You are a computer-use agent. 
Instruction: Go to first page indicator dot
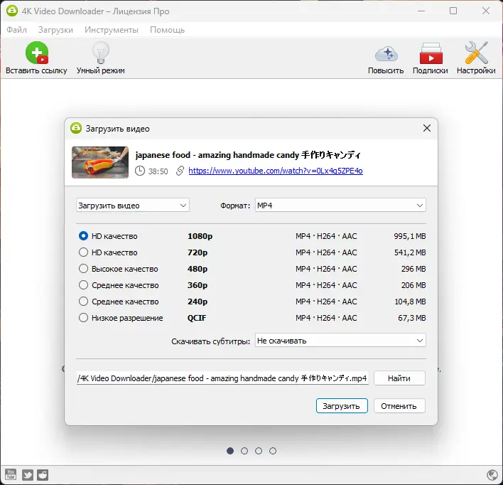[230, 451]
